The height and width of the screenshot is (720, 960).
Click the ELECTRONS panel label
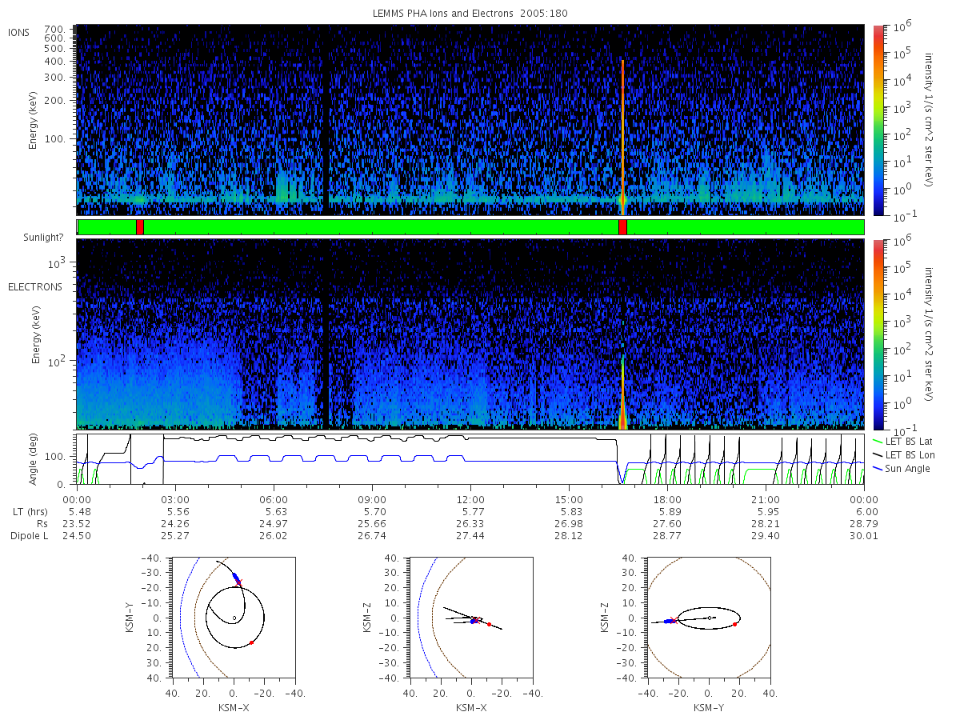[34, 286]
